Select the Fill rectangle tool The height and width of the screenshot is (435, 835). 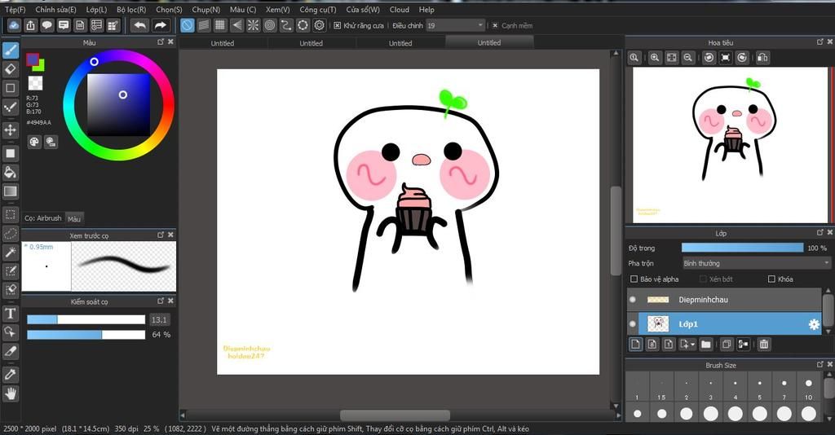point(10,154)
